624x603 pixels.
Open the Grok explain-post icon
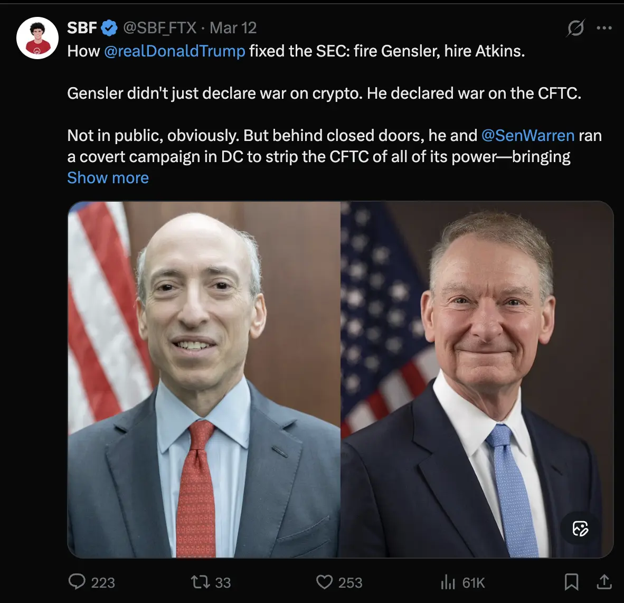575,28
